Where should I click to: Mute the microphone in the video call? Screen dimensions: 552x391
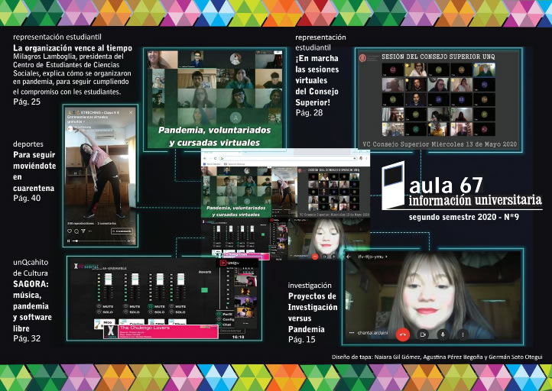pyautogui.click(x=443, y=334)
